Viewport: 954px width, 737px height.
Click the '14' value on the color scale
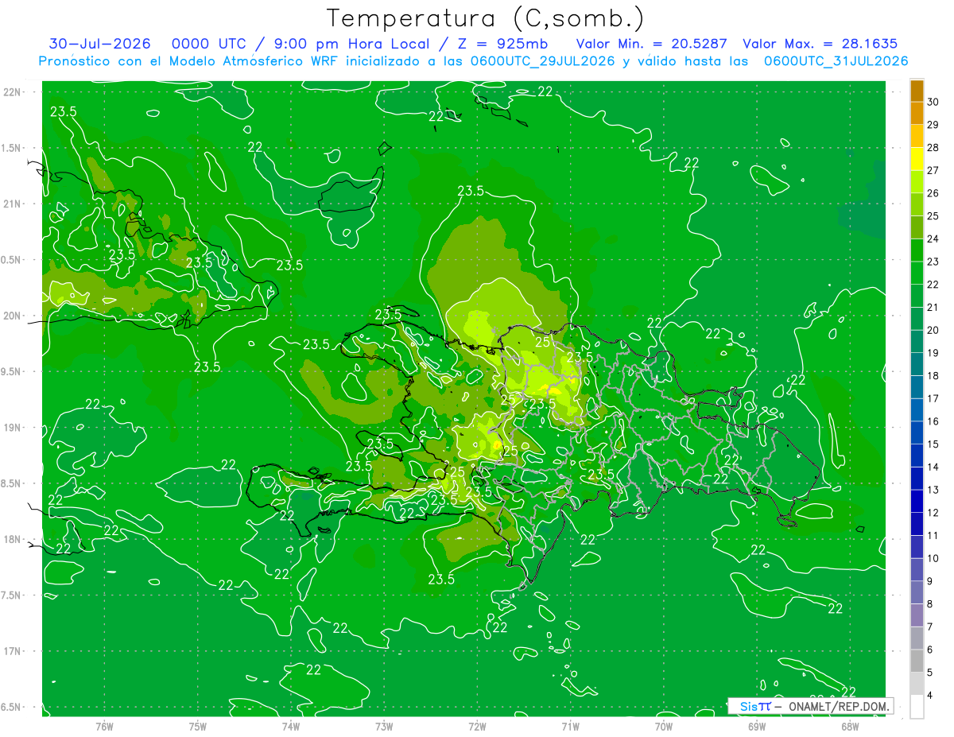point(933,467)
